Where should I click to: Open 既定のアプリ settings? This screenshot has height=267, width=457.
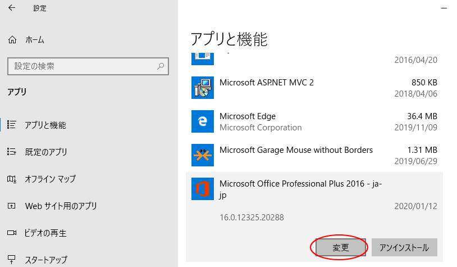click(46, 152)
